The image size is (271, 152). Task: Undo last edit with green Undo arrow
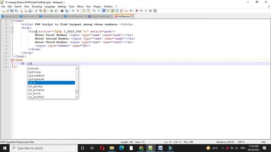click(51, 11)
